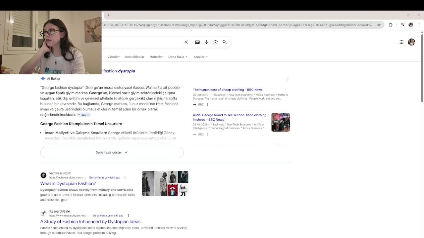
Task: Open 'Asda: George brand to sell second-hand' link
Action: tap(230, 117)
